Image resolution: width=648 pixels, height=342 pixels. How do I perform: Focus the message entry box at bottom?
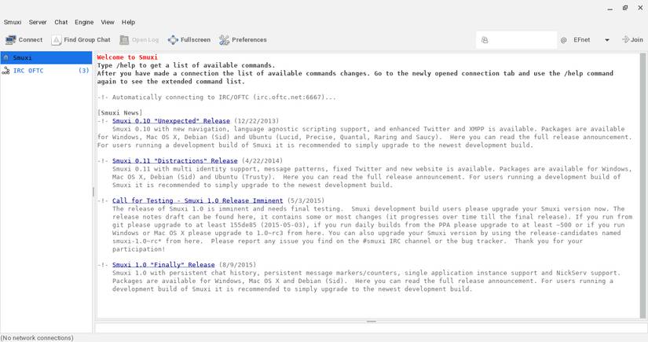[x=371, y=329]
